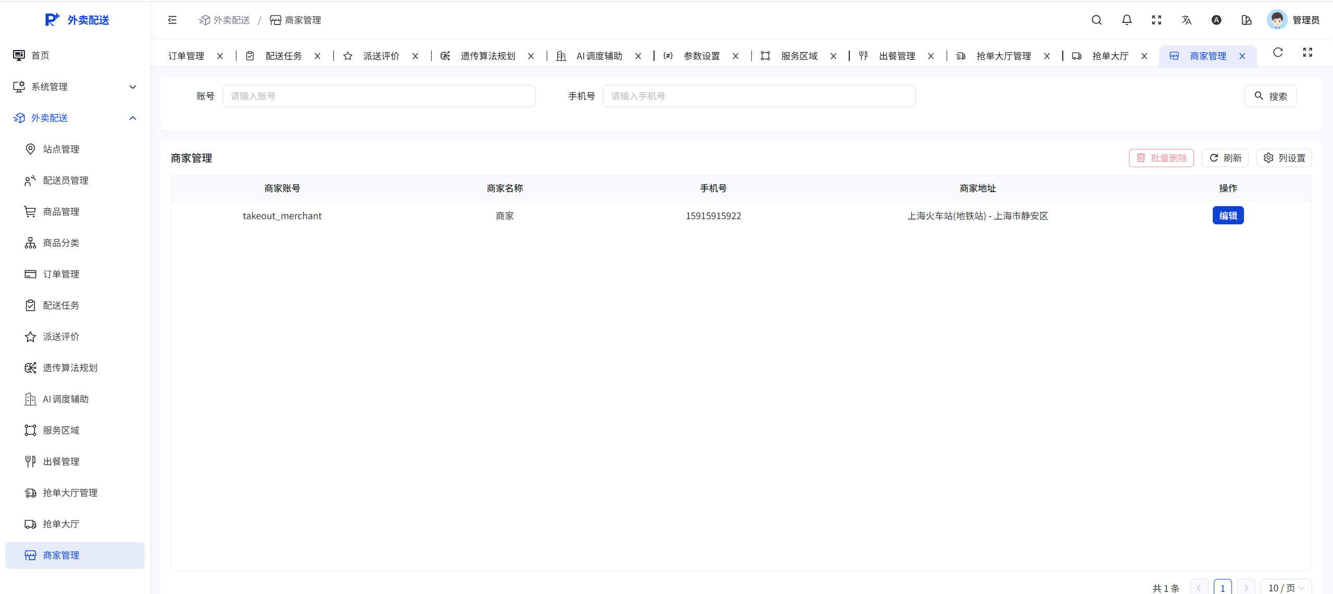Toggle fullscreen via the header expand icon

point(1156,20)
